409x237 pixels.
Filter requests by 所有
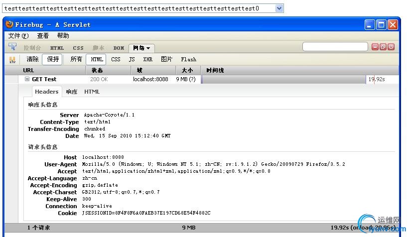point(76,59)
